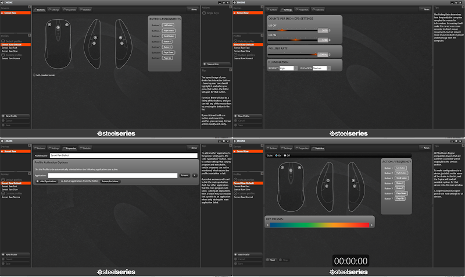
Task: Collapse Default profiles group in Buttons-tab window
Action: (x=3, y=41)
